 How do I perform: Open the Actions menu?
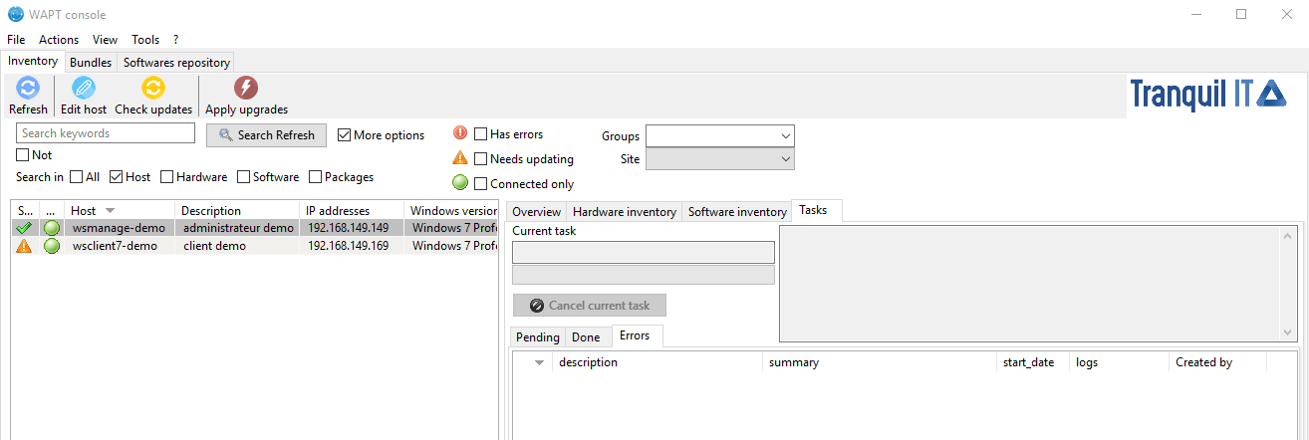point(59,40)
